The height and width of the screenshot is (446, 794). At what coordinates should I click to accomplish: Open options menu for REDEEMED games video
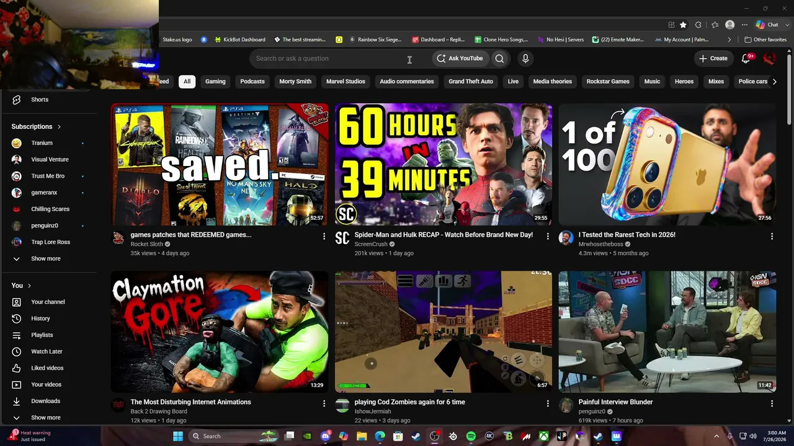pos(324,236)
